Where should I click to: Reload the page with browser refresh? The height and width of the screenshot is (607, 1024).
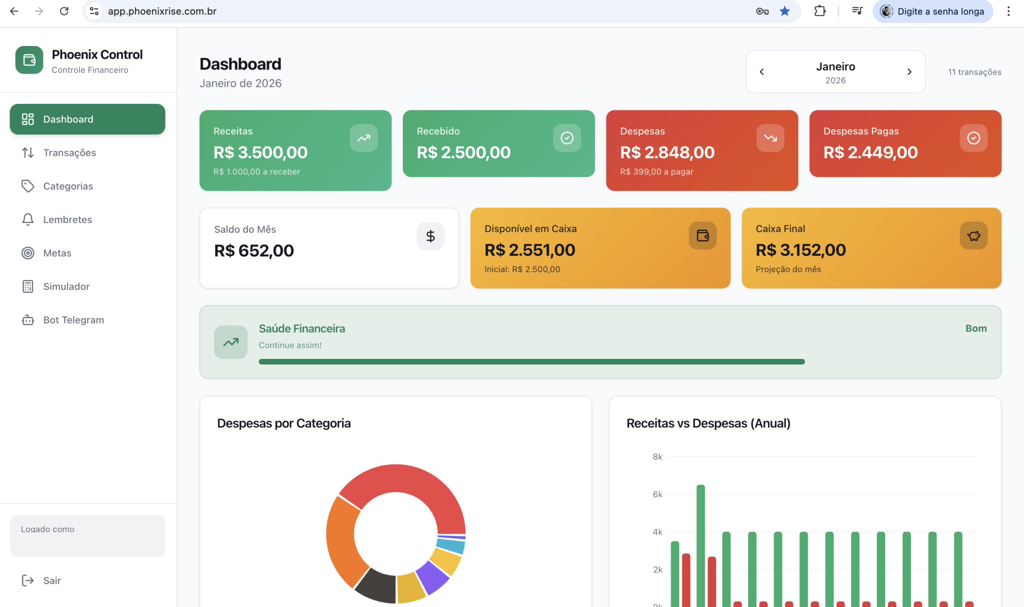(x=64, y=11)
